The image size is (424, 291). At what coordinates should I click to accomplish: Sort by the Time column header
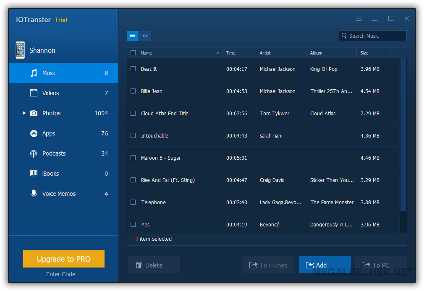[239, 53]
